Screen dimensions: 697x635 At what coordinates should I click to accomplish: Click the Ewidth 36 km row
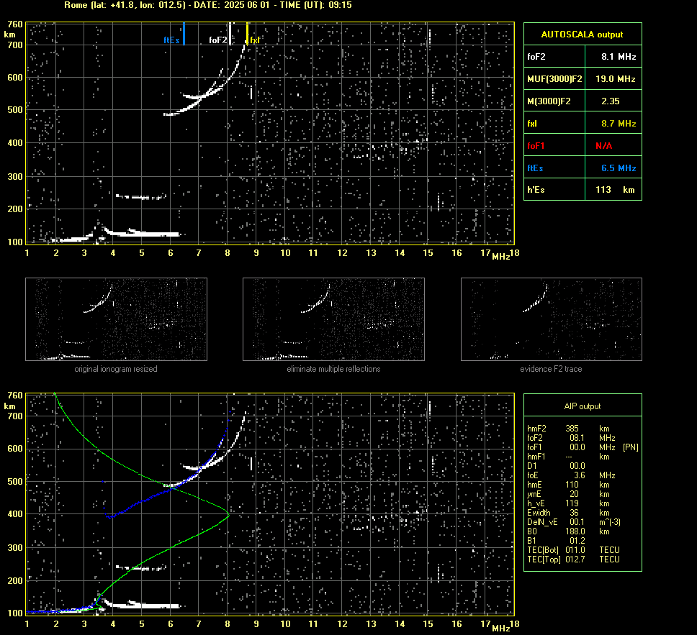coord(569,513)
